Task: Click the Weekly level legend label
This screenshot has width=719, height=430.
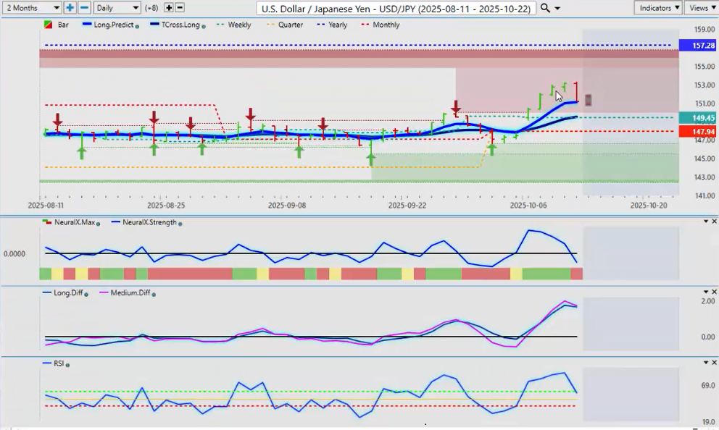Action: pos(239,25)
